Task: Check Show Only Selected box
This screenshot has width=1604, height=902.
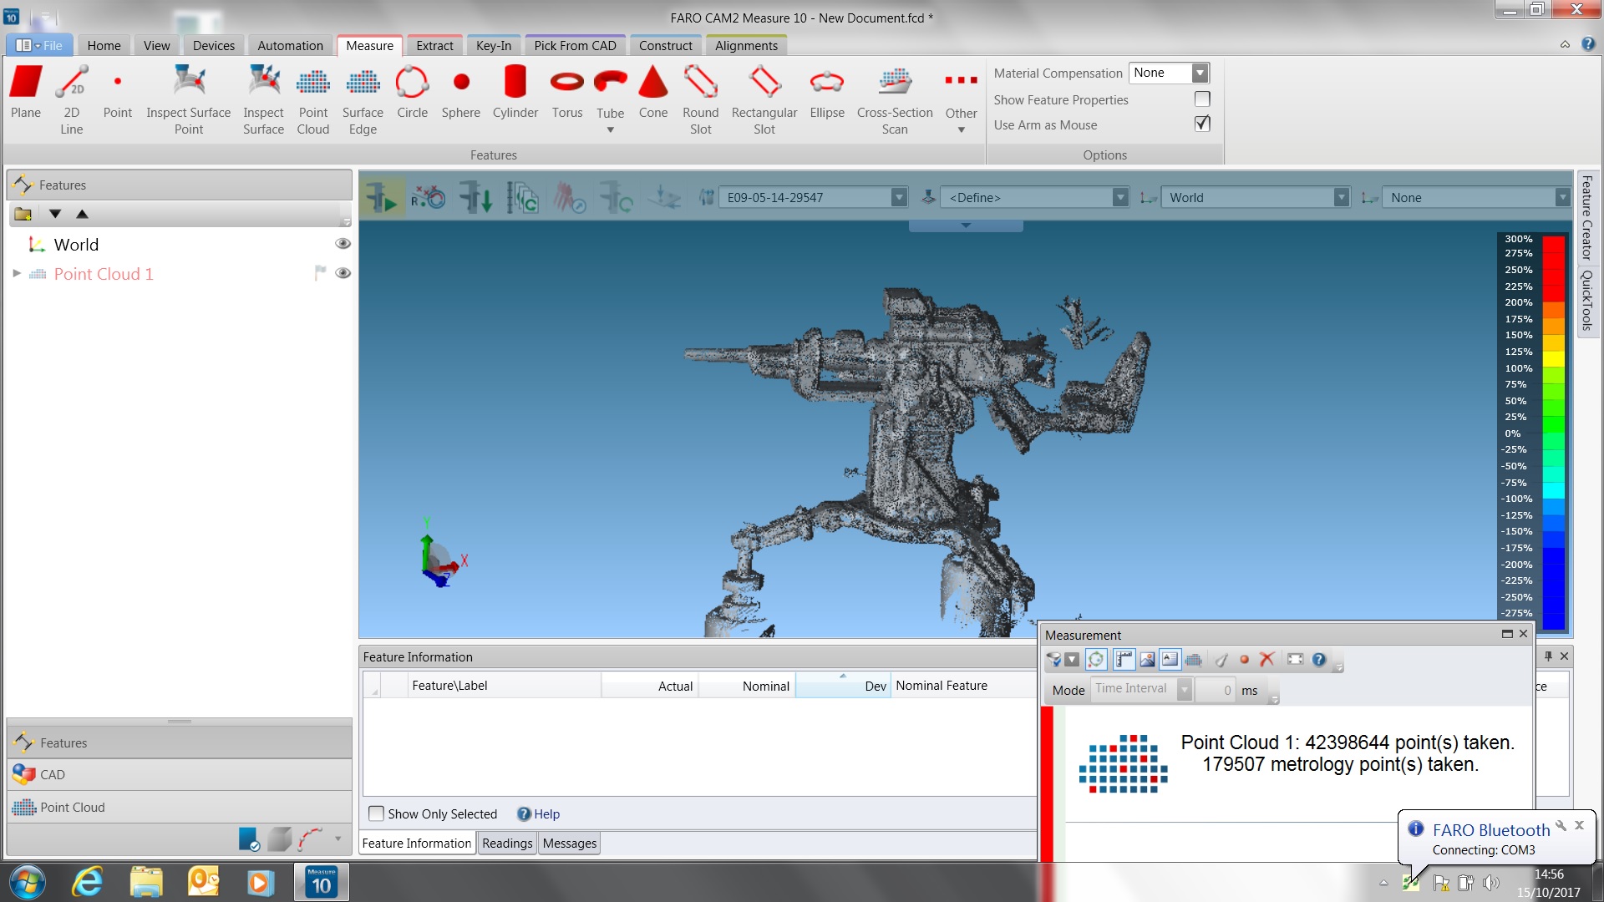Action: [x=377, y=813]
